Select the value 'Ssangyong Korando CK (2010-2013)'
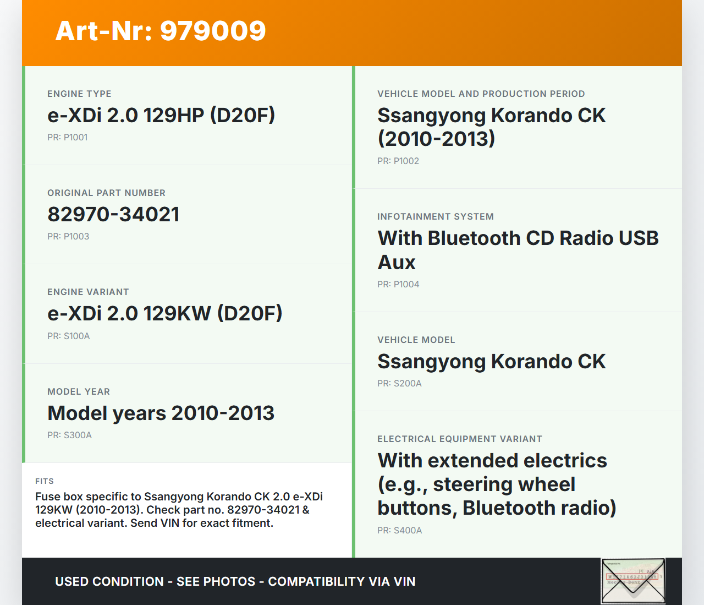The width and height of the screenshot is (704, 605). pos(492,127)
